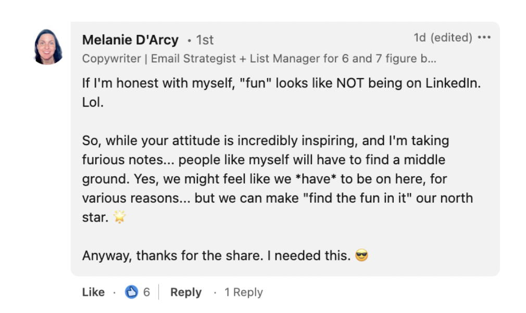Click the line "Anyway, thanks for the share"
This screenshot has width=526, height=313.
tap(216, 256)
